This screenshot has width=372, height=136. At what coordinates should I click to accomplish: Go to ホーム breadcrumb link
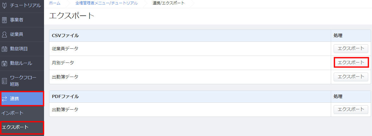(x=55, y=3)
